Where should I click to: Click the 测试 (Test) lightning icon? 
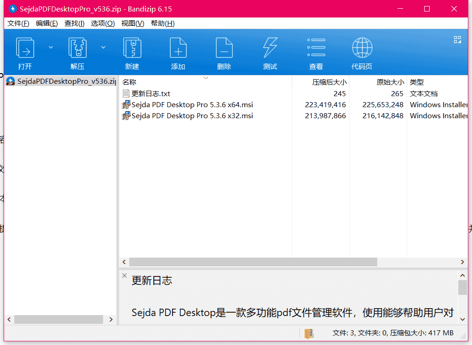[270, 47]
